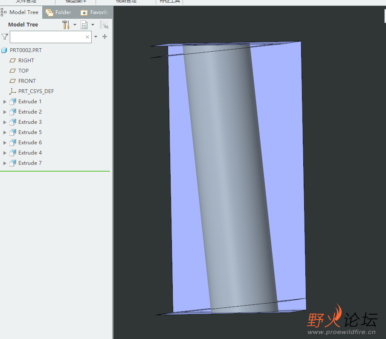Click the Extrude 1 feature icon
Screen dimensions: 386x339
13,102
